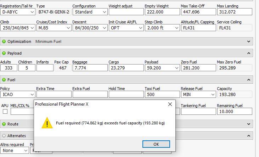Image resolution: width=259 pixels, height=157 pixels.
Task: Collapse the Payload section chevron
Action: [248, 53]
